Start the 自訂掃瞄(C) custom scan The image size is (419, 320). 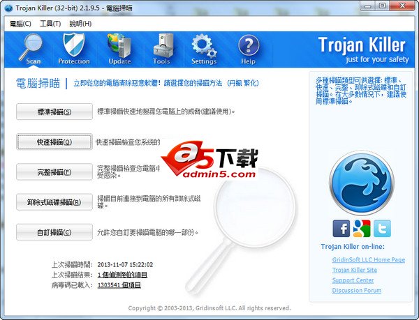[x=54, y=232]
